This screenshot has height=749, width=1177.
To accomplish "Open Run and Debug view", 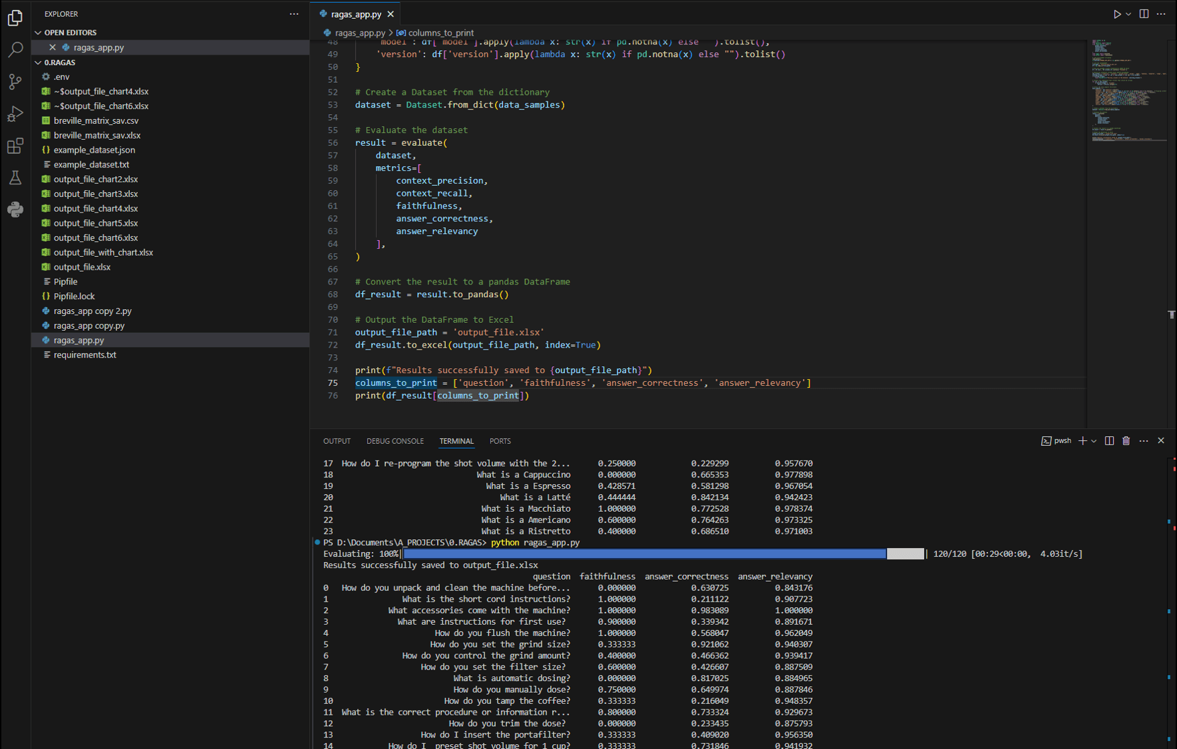I will 15,114.
